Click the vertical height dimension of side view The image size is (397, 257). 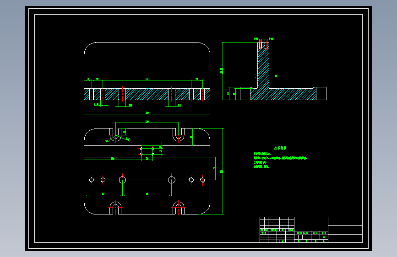(x=222, y=71)
